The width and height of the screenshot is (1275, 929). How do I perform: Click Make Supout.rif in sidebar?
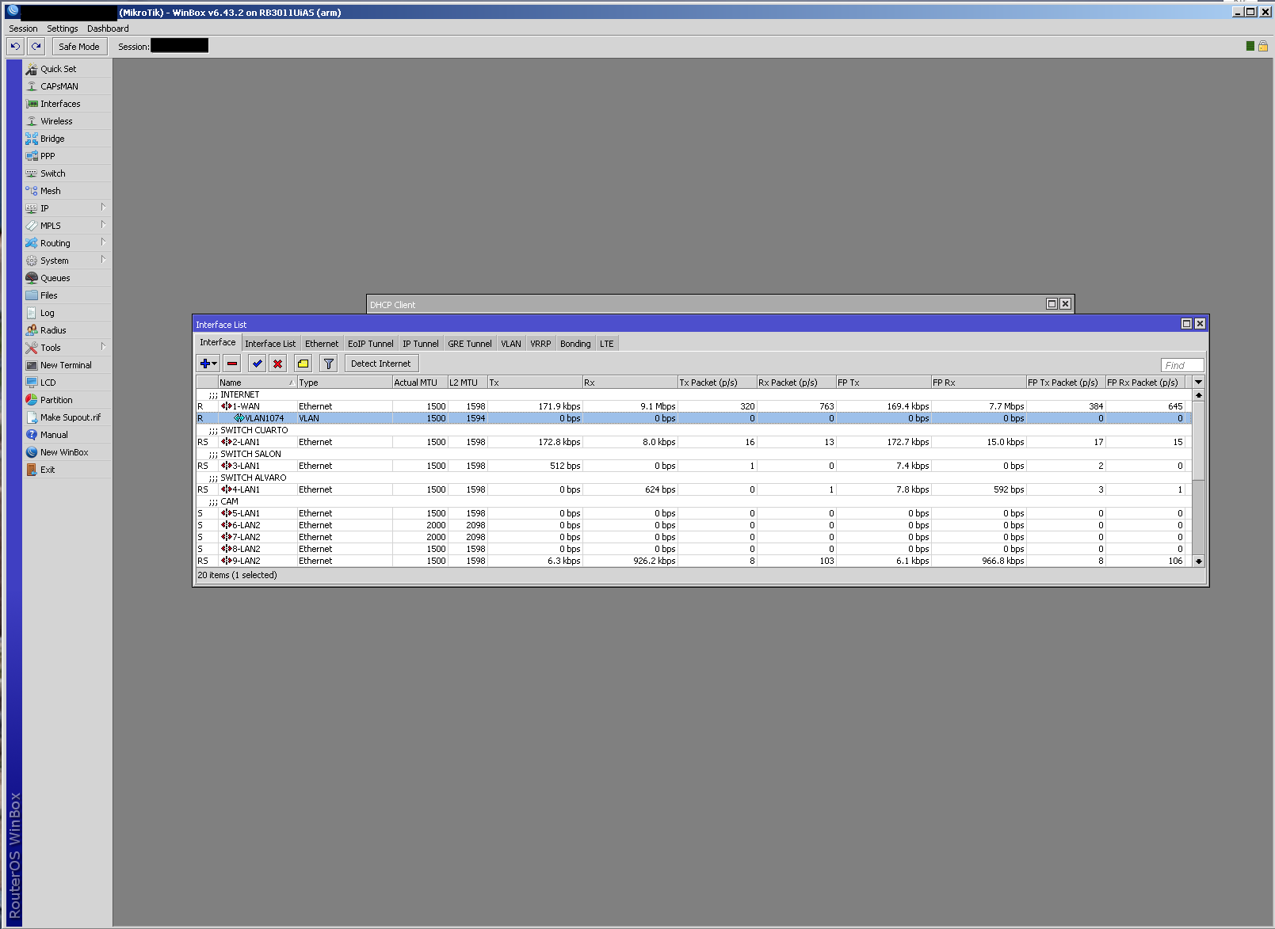click(67, 417)
